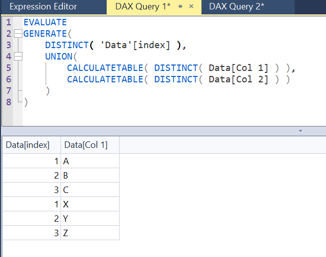Close the DAX Query 1 tab
The image size is (326, 257).
tap(192, 7)
